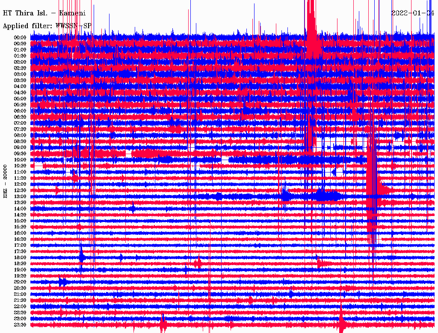Viewport: 438px width, 333px height.
Task: Click the vertical axis label 'EHZ - 20000'
Action: point(5,181)
